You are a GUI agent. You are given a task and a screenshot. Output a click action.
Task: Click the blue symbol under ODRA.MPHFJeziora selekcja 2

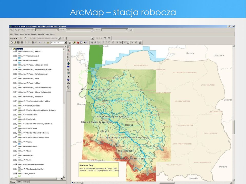click(19, 58)
